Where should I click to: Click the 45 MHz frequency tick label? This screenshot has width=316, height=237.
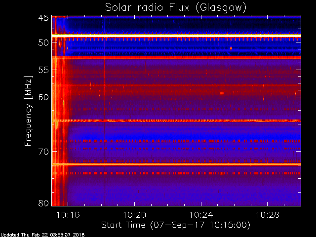click(43, 18)
